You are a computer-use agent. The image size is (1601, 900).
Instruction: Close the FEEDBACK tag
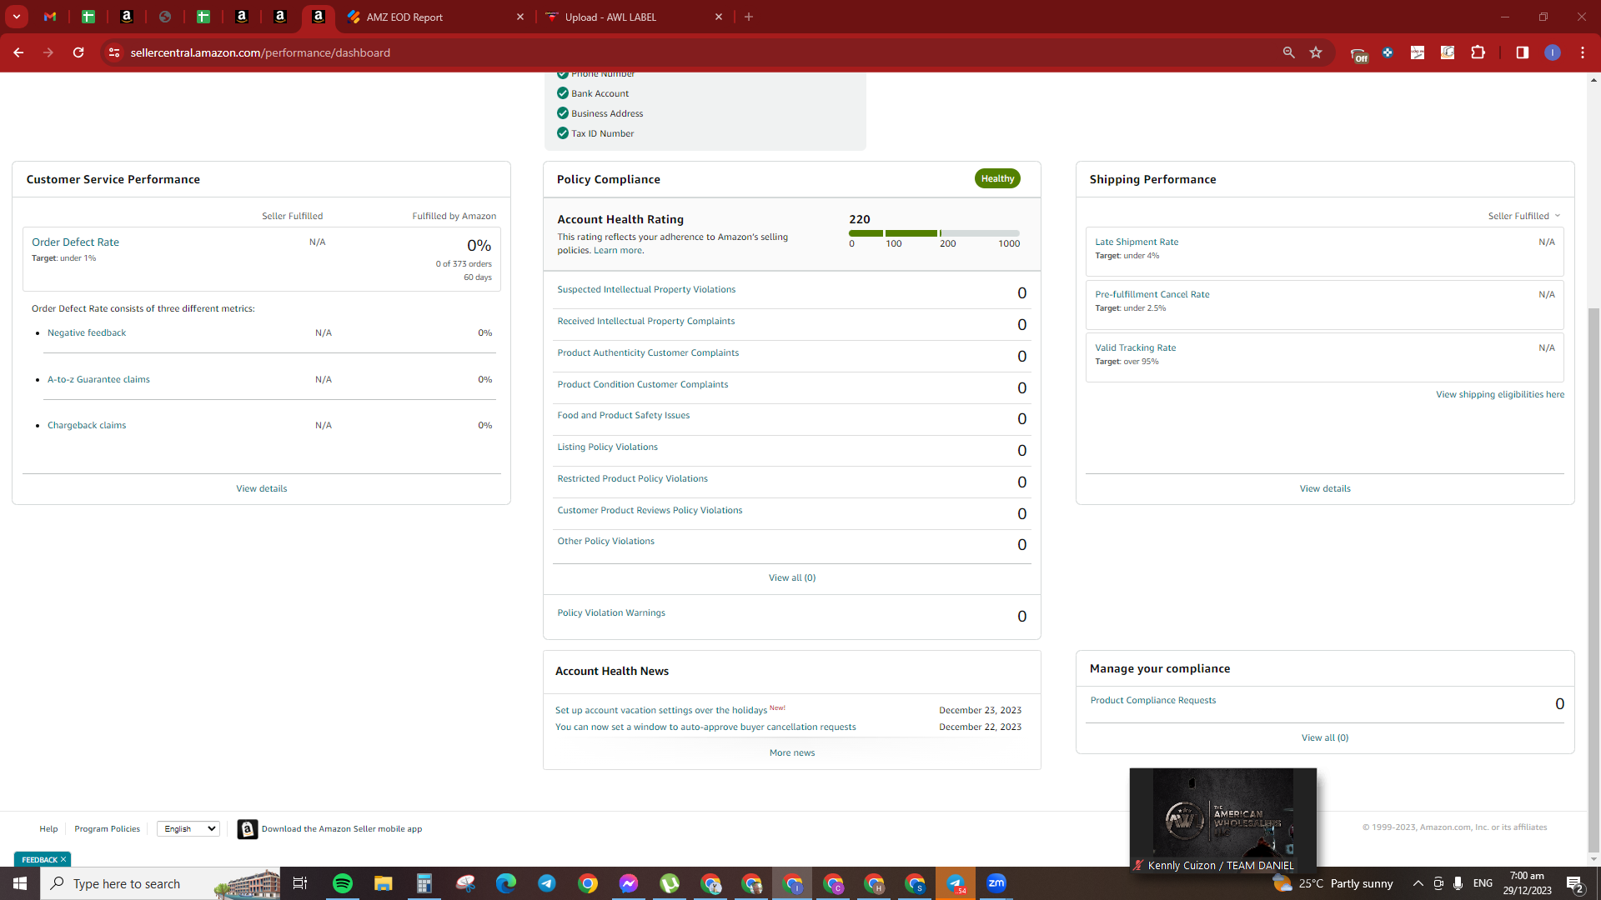63,859
